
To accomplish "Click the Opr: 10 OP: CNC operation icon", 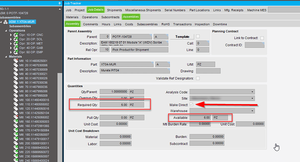I will pos(16,35).
